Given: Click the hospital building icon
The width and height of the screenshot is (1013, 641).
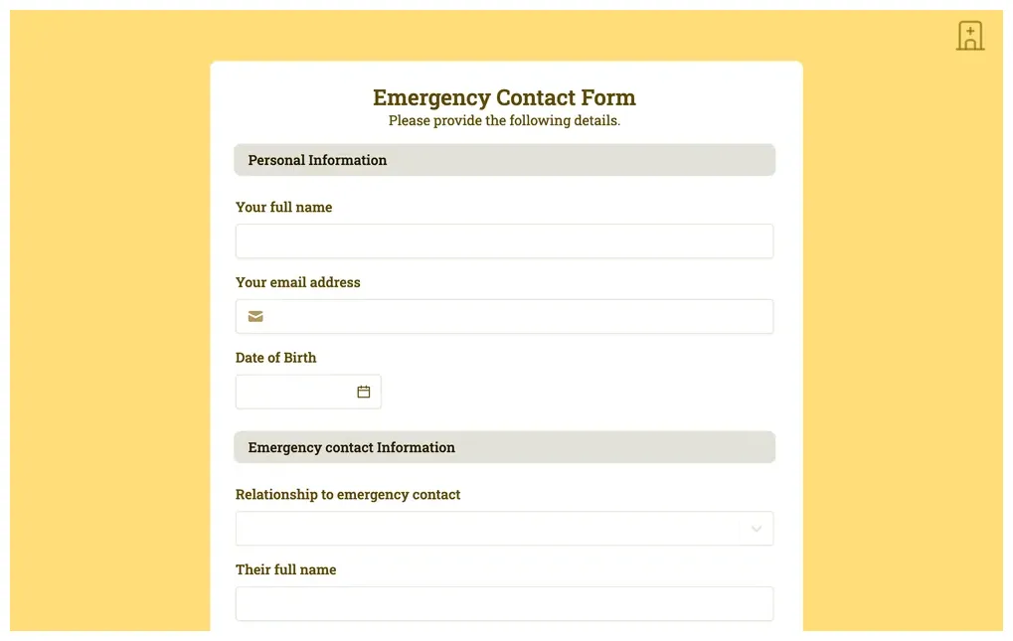Looking at the screenshot, I should coord(969,36).
